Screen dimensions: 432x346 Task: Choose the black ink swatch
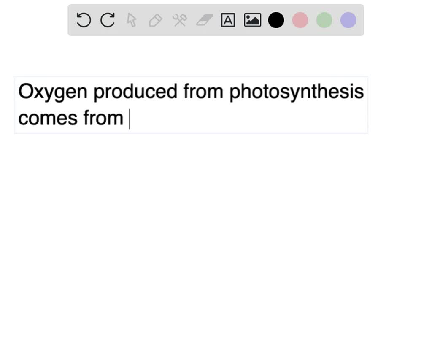pyautogui.click(x=276, y=19)
